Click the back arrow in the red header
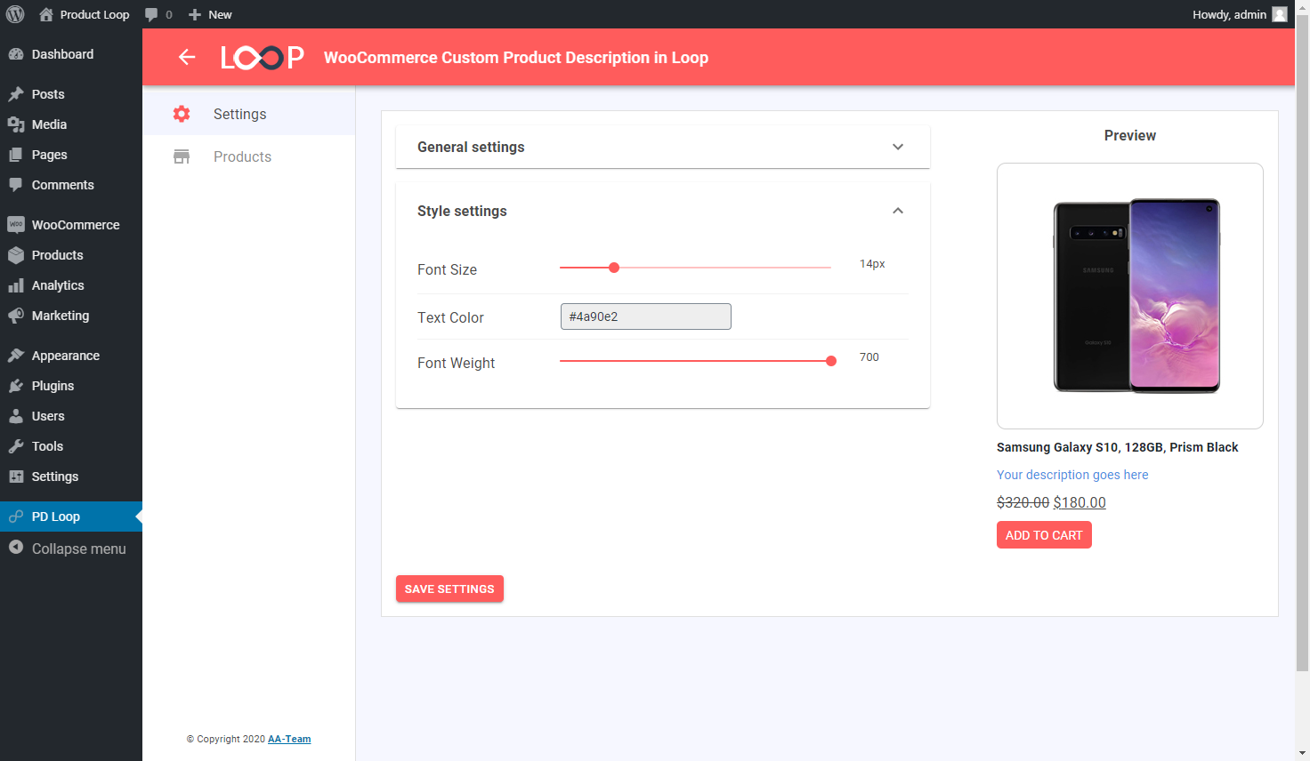Screen dimensions: 1310x761 coord(187,57)
